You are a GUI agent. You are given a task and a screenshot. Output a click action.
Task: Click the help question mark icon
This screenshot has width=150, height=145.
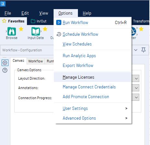[5, 70]
